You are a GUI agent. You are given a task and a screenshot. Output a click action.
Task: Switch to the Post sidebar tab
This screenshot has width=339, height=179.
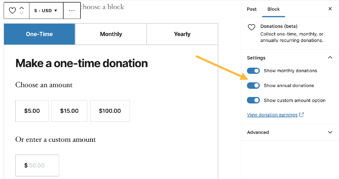point(252,9)
